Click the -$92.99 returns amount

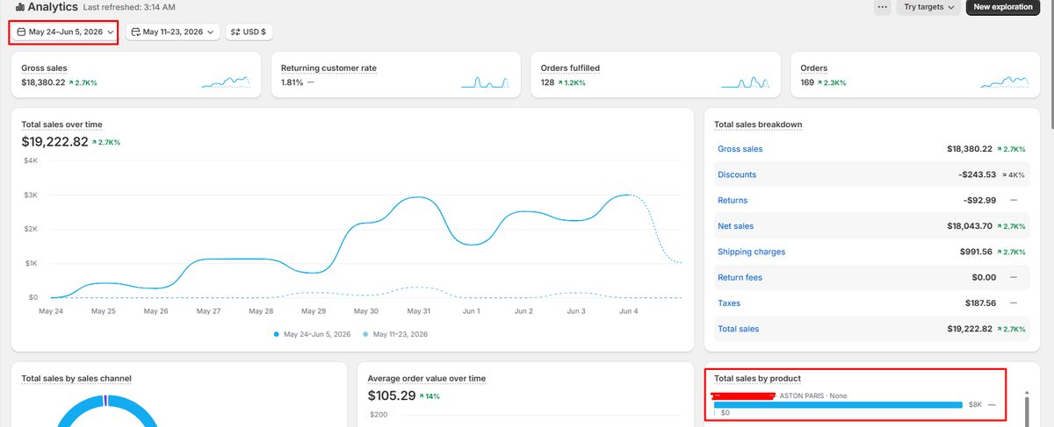click(979, 200)
